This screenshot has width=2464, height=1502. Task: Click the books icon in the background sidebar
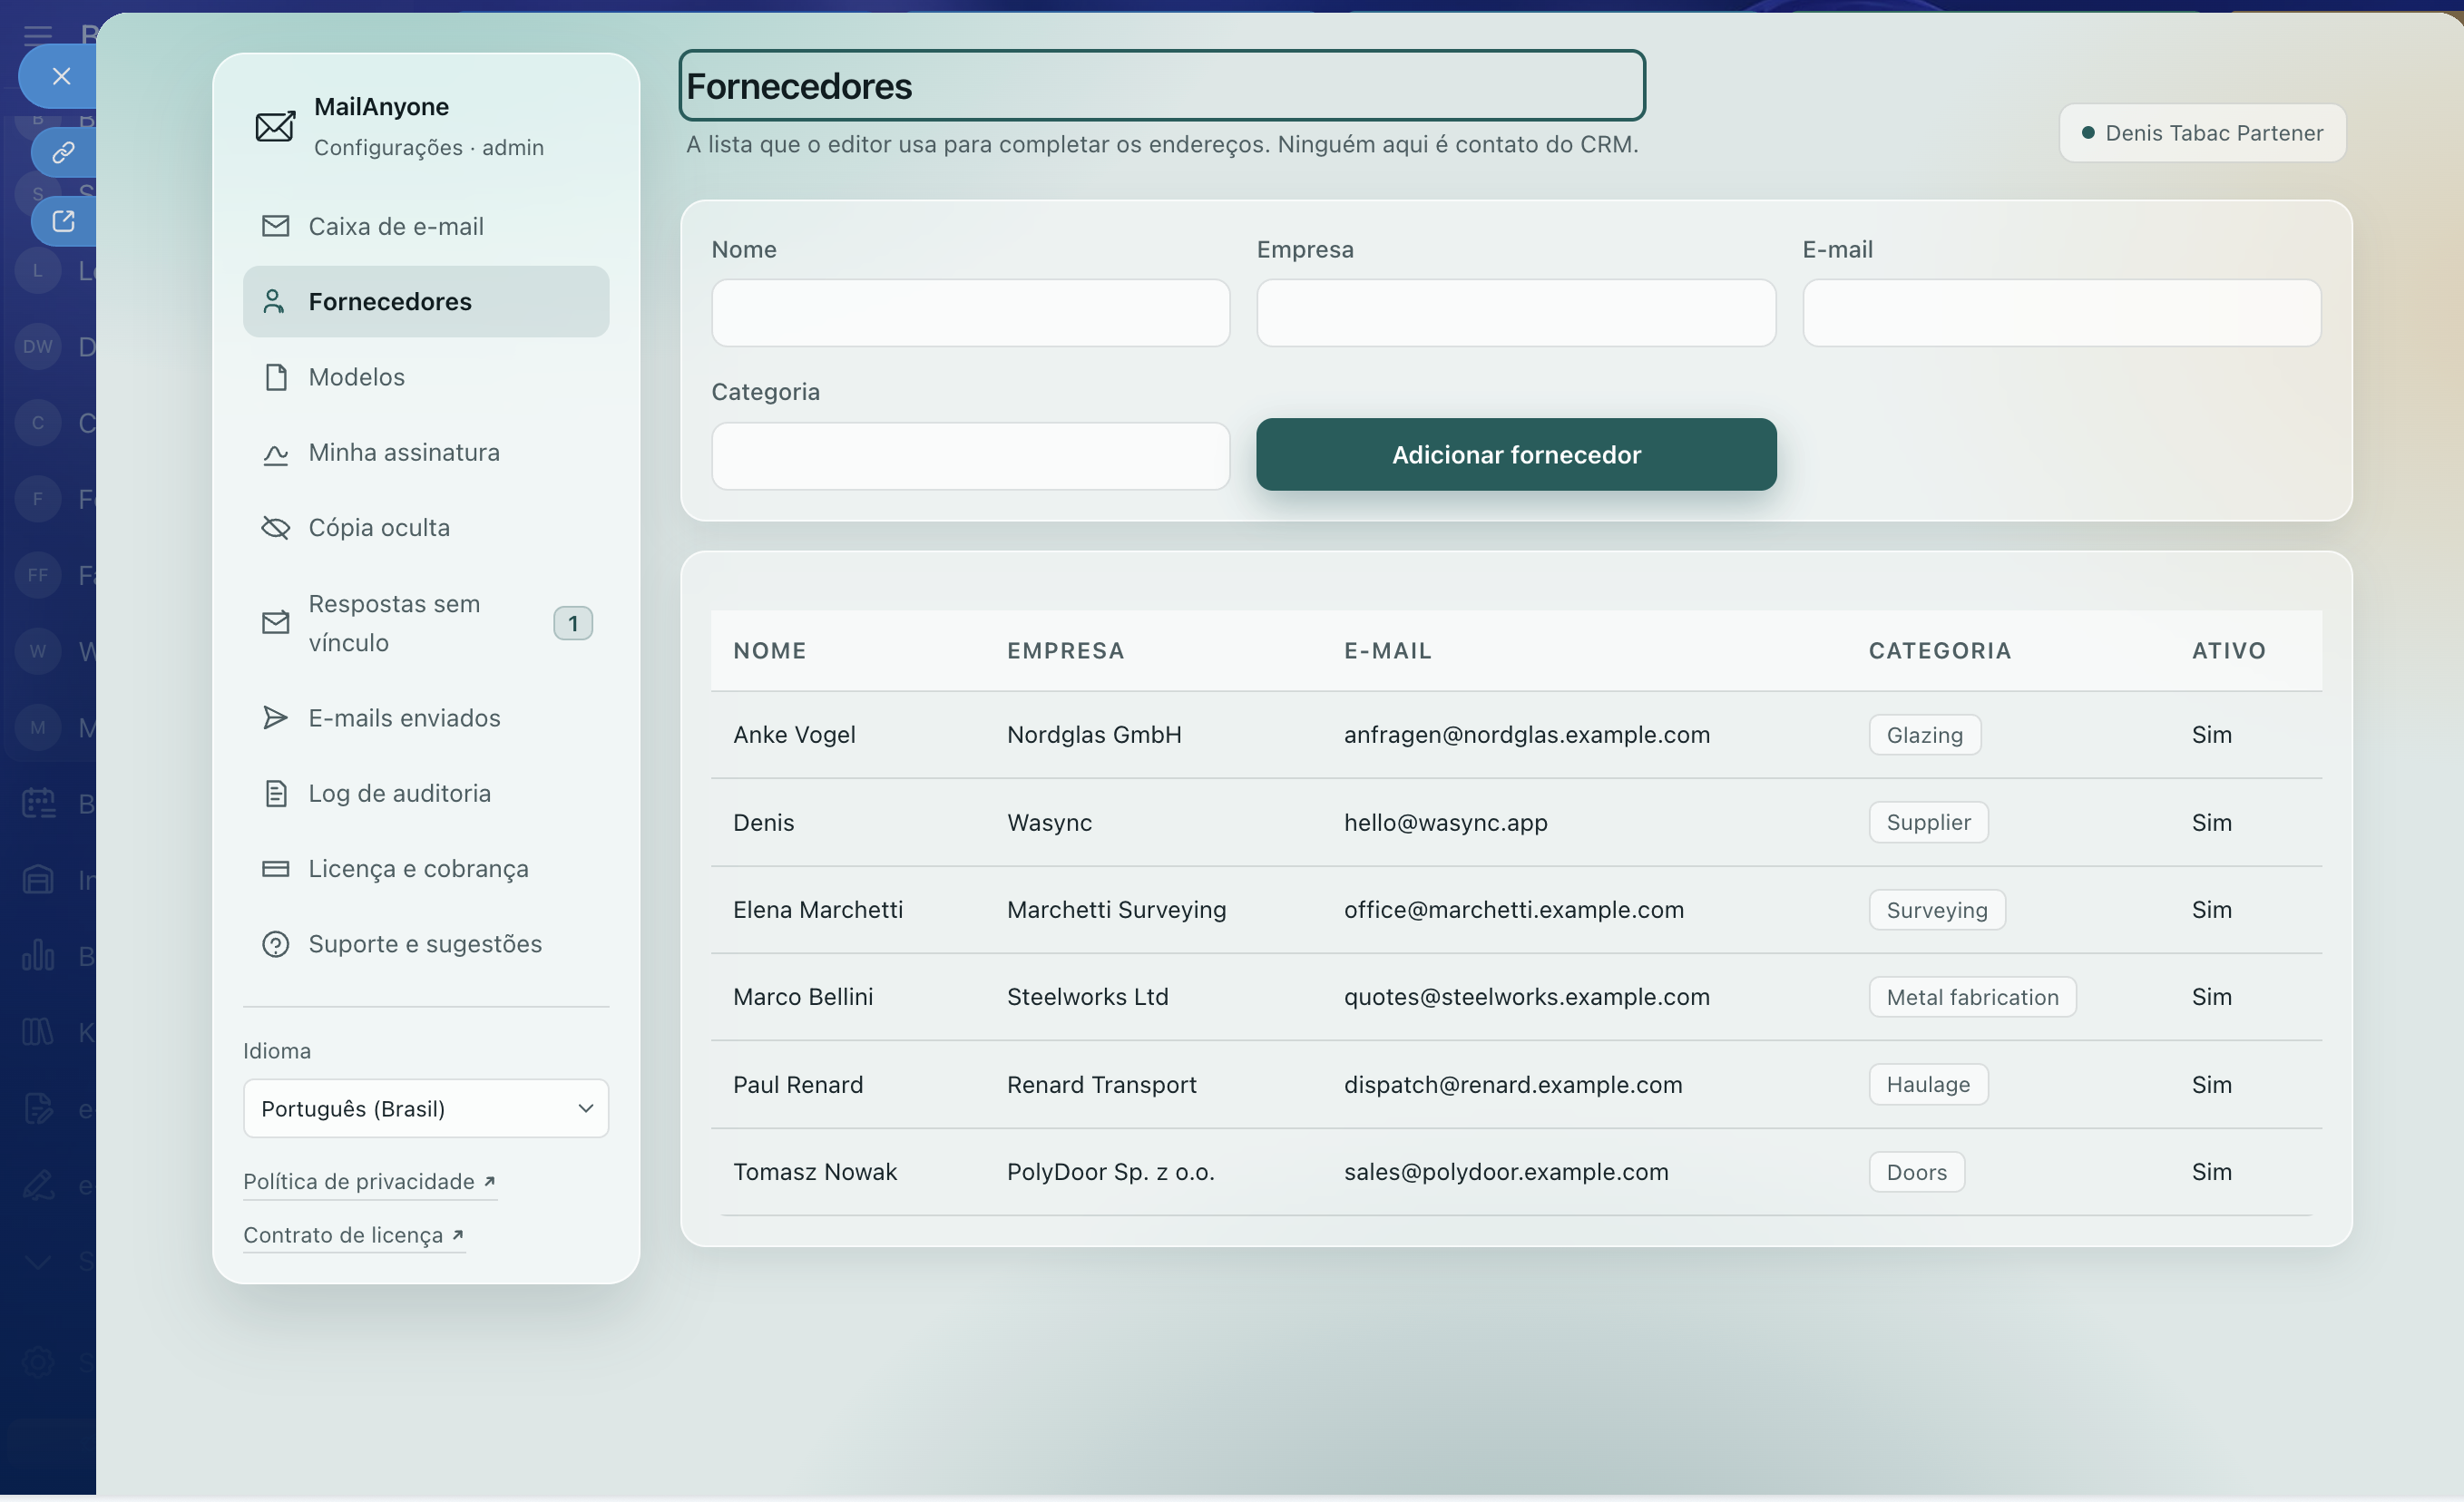tap(38, 1031)
